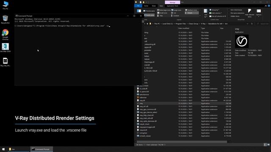The image size is (271, 152).
Task: Open the Application Tools tab
Action: (x=172, y=6)
